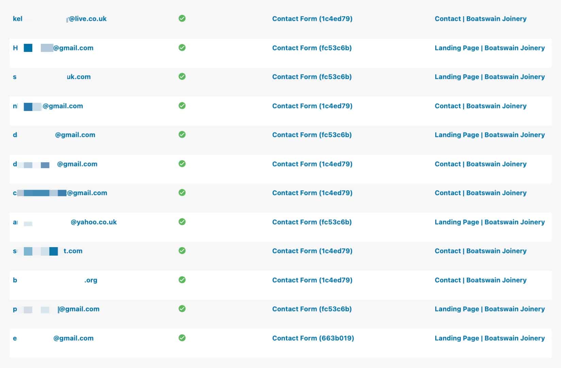Open the s…uk.com email entry

(x=52, y=77)
